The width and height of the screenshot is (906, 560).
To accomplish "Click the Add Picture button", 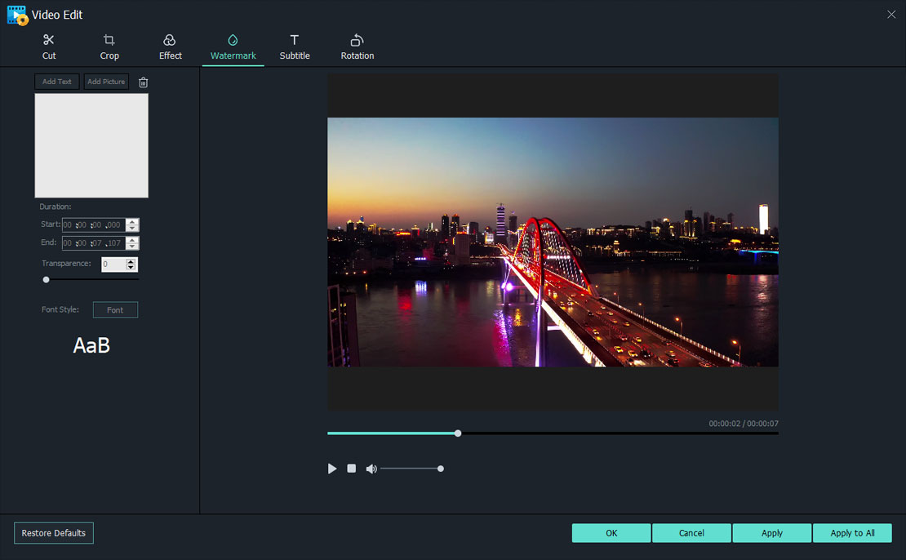I will click(106, 82).
